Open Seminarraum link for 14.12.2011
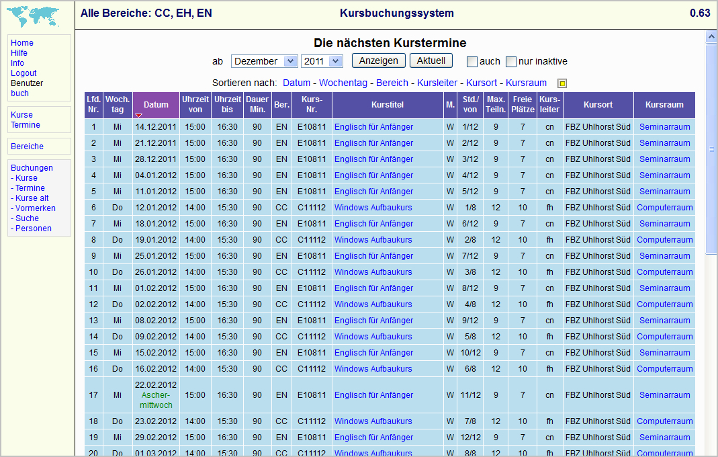718x457 pixels. tap(664, 127)
